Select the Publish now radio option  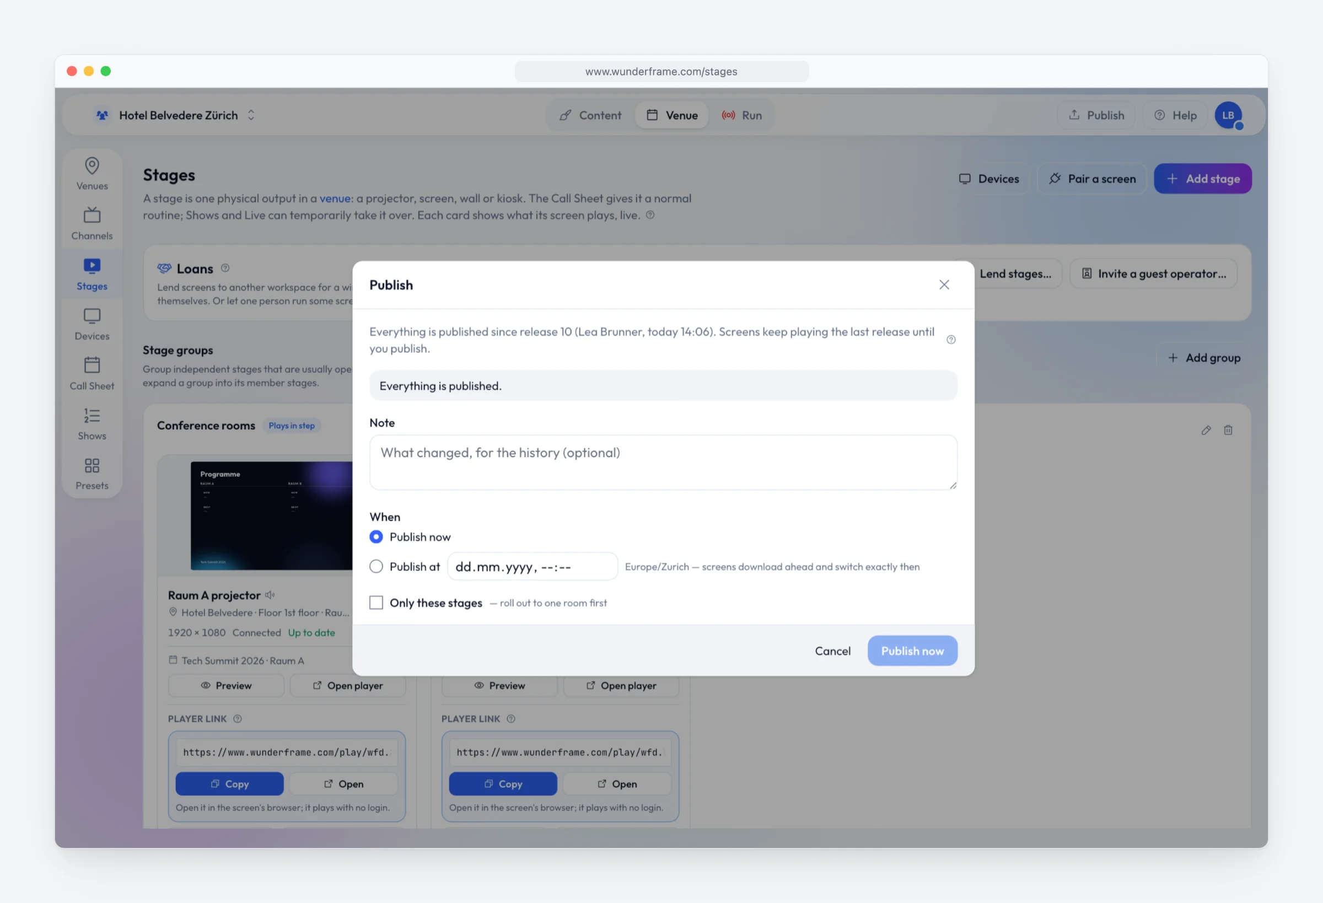377,537
